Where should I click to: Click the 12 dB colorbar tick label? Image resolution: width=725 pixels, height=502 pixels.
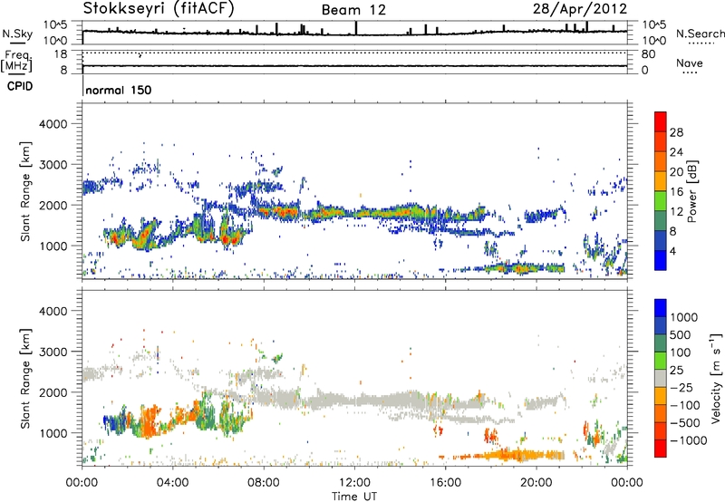(676, 212)
